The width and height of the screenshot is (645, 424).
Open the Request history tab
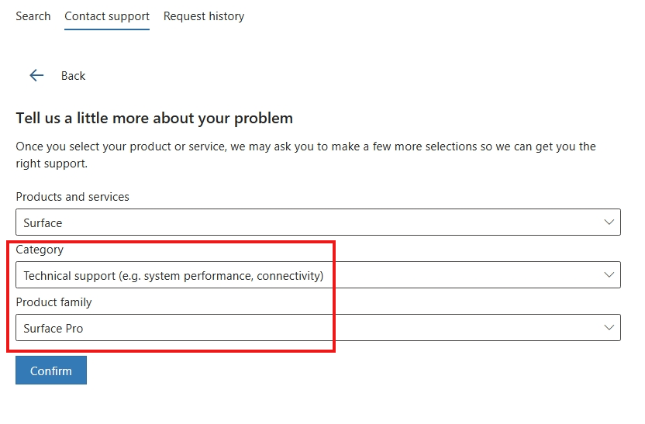204,16
